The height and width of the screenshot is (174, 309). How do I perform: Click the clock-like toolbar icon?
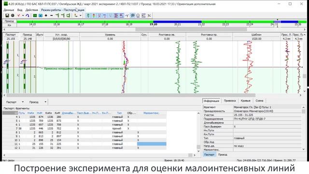pos(138,15)
